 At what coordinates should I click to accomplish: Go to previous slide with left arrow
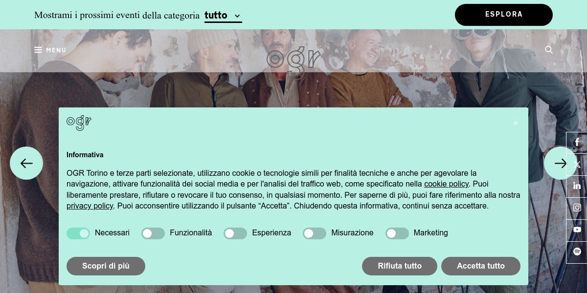[x=26, y=163]
